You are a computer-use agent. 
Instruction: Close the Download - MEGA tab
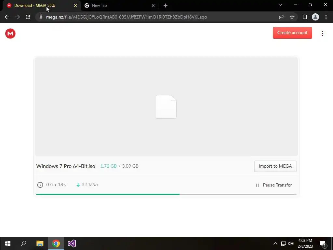pos(75,6)
